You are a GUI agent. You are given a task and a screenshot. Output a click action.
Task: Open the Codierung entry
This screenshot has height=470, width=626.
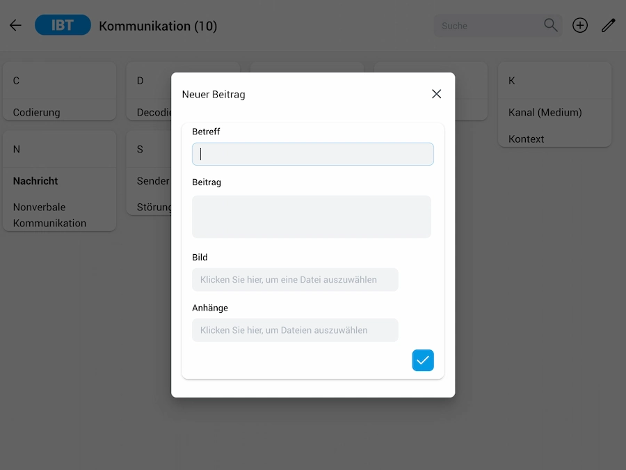36,112
